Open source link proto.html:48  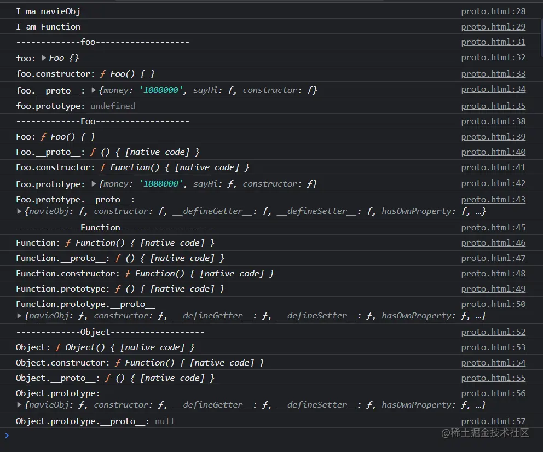tap(493, 274)
